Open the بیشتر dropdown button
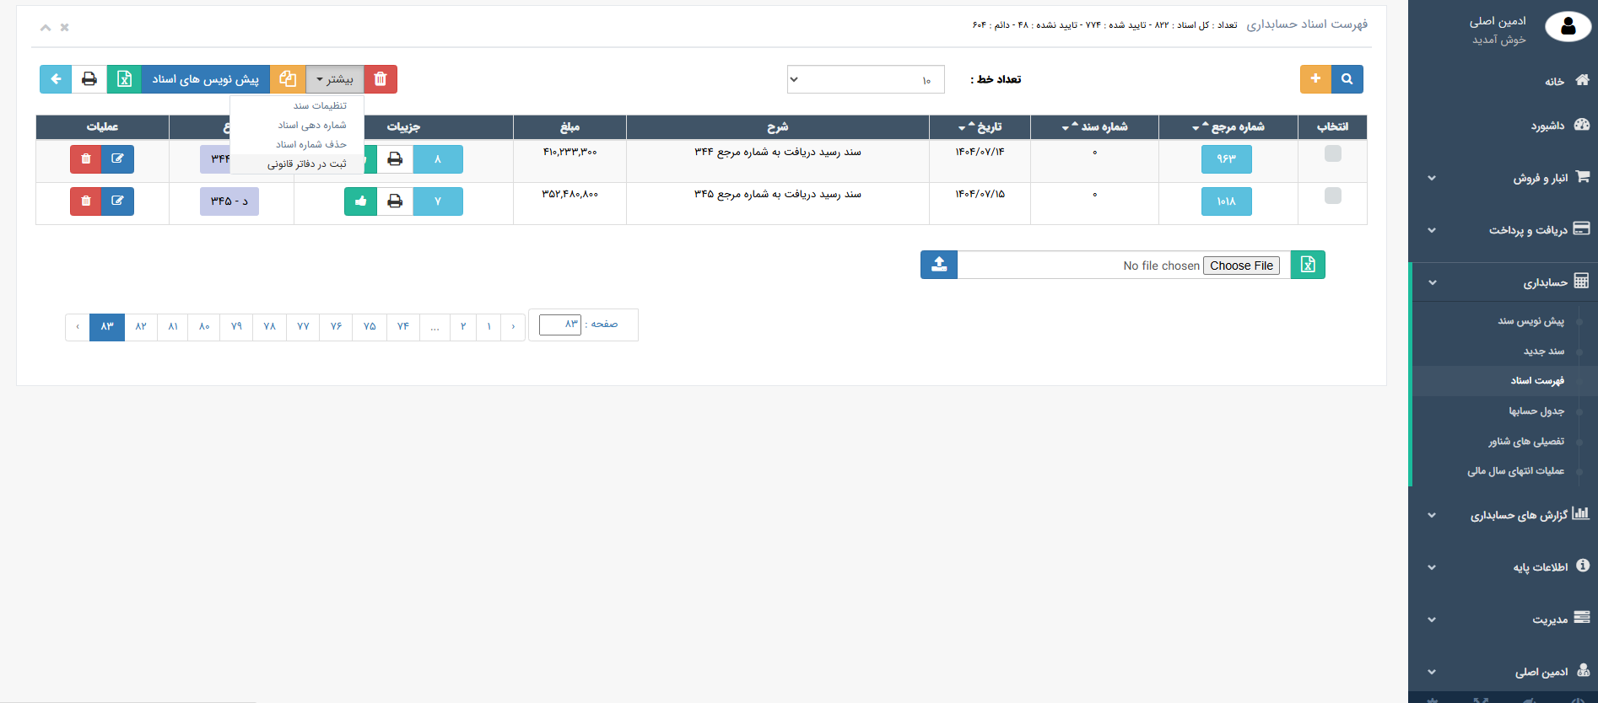The image size is (1598, 703). pyautogui.click(x=335, y=79)
